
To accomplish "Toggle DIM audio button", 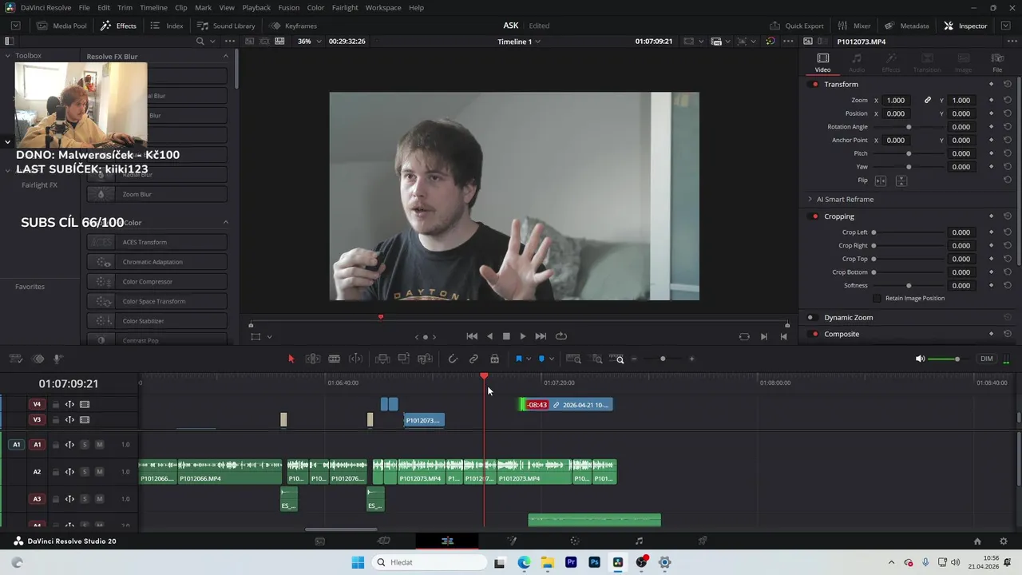I will point(987,359).
